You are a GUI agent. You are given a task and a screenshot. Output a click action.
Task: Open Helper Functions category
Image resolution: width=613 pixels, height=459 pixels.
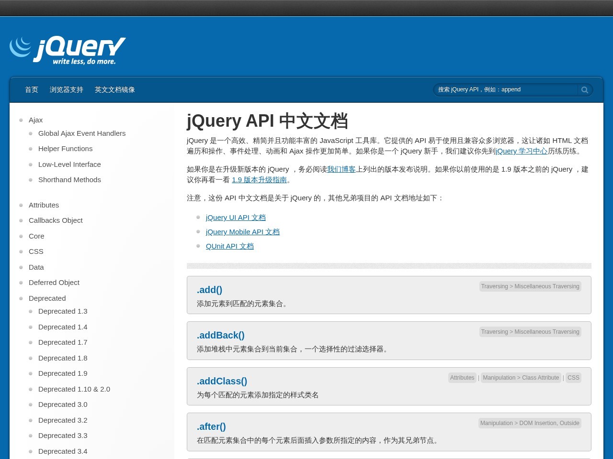[66, 149]
